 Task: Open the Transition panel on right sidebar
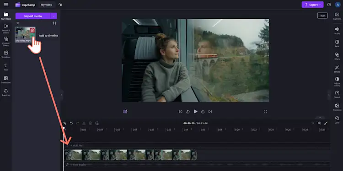pyautogui.click(x=337, y=107)
